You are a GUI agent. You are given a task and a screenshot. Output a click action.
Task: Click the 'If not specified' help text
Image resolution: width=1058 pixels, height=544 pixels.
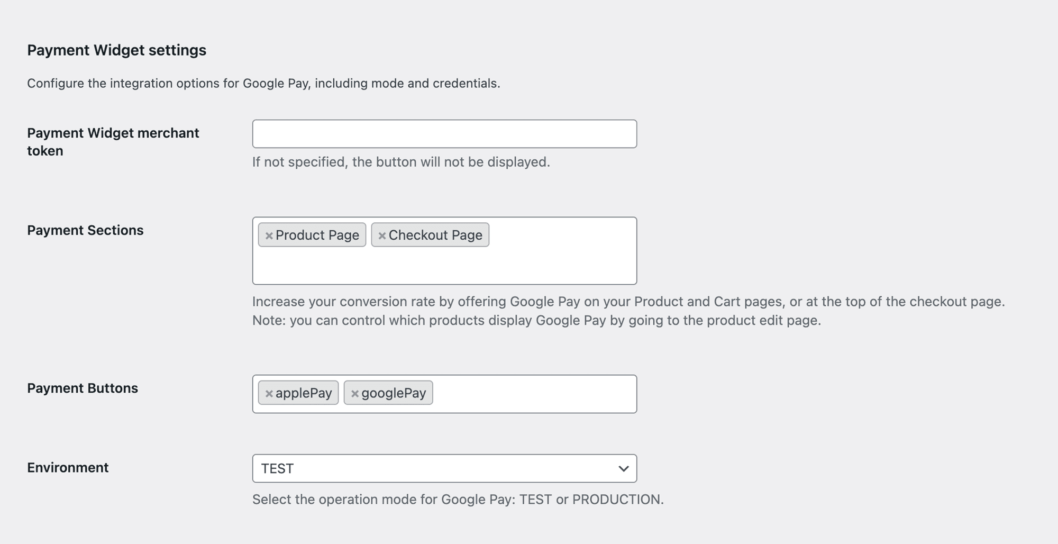click(401, 162)
